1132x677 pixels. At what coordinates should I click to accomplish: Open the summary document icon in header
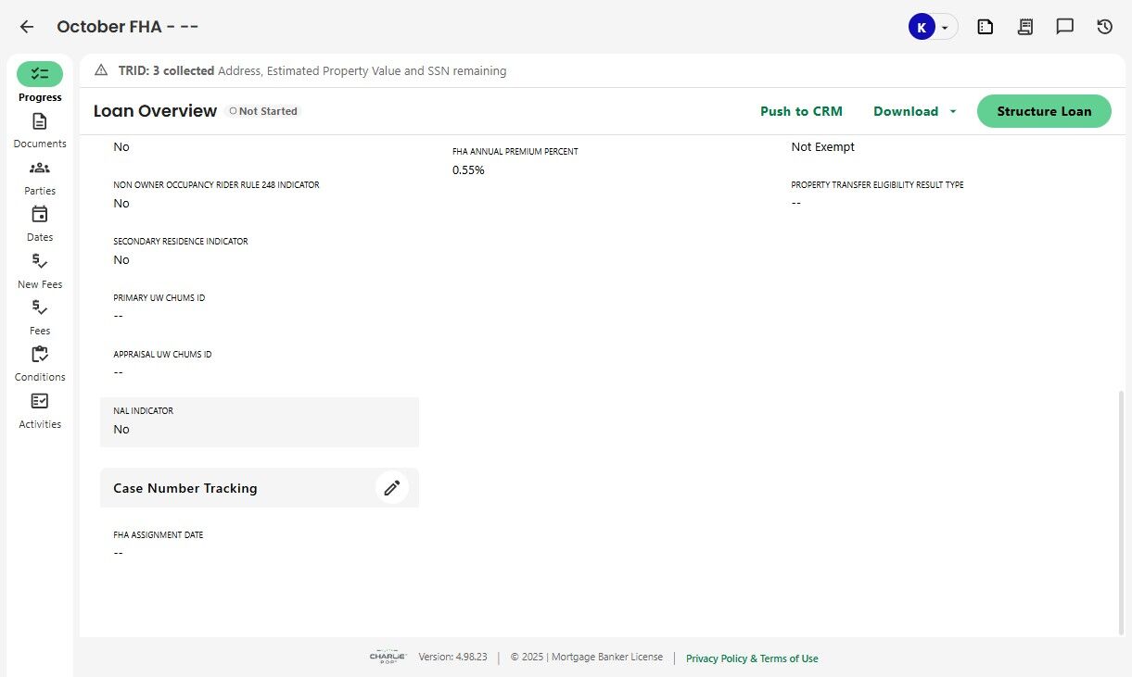[986, 27]
